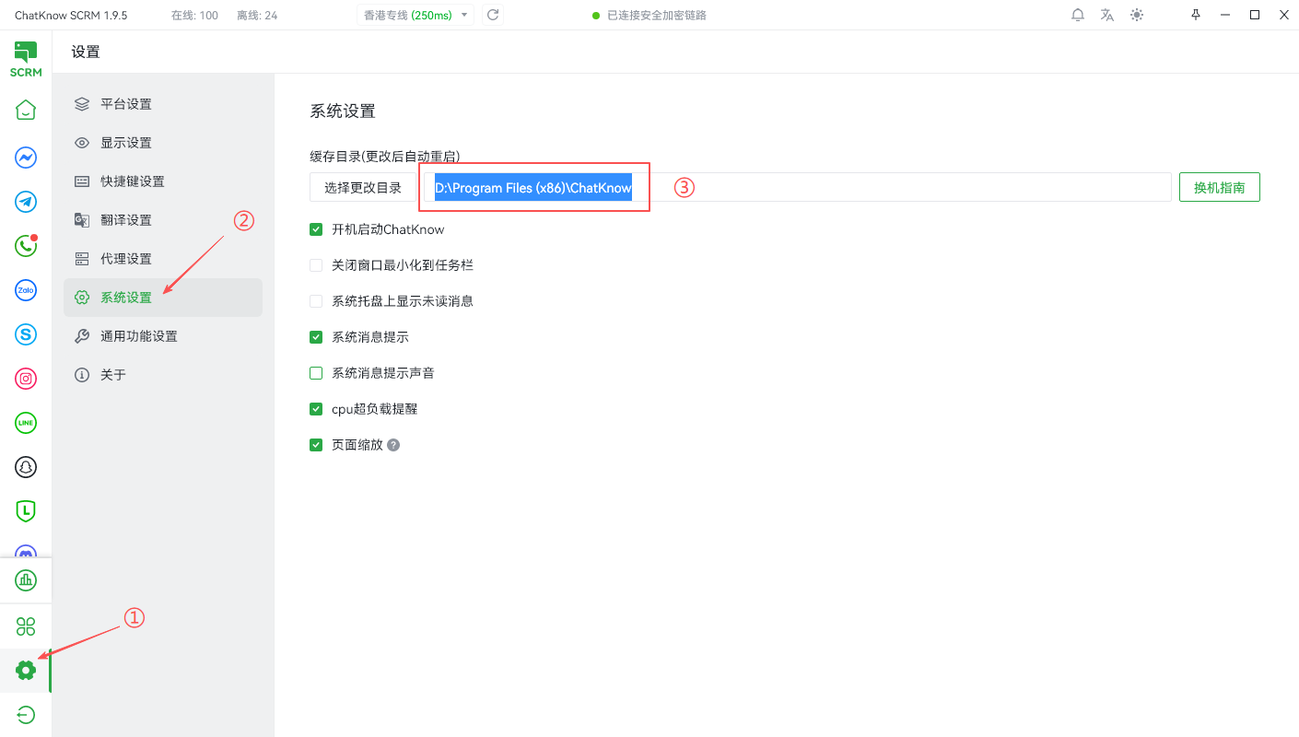Open 代理设置 settings menu item
This screenshot has height=737, width=1299.
pyautogui.click(x=126, y=259)
